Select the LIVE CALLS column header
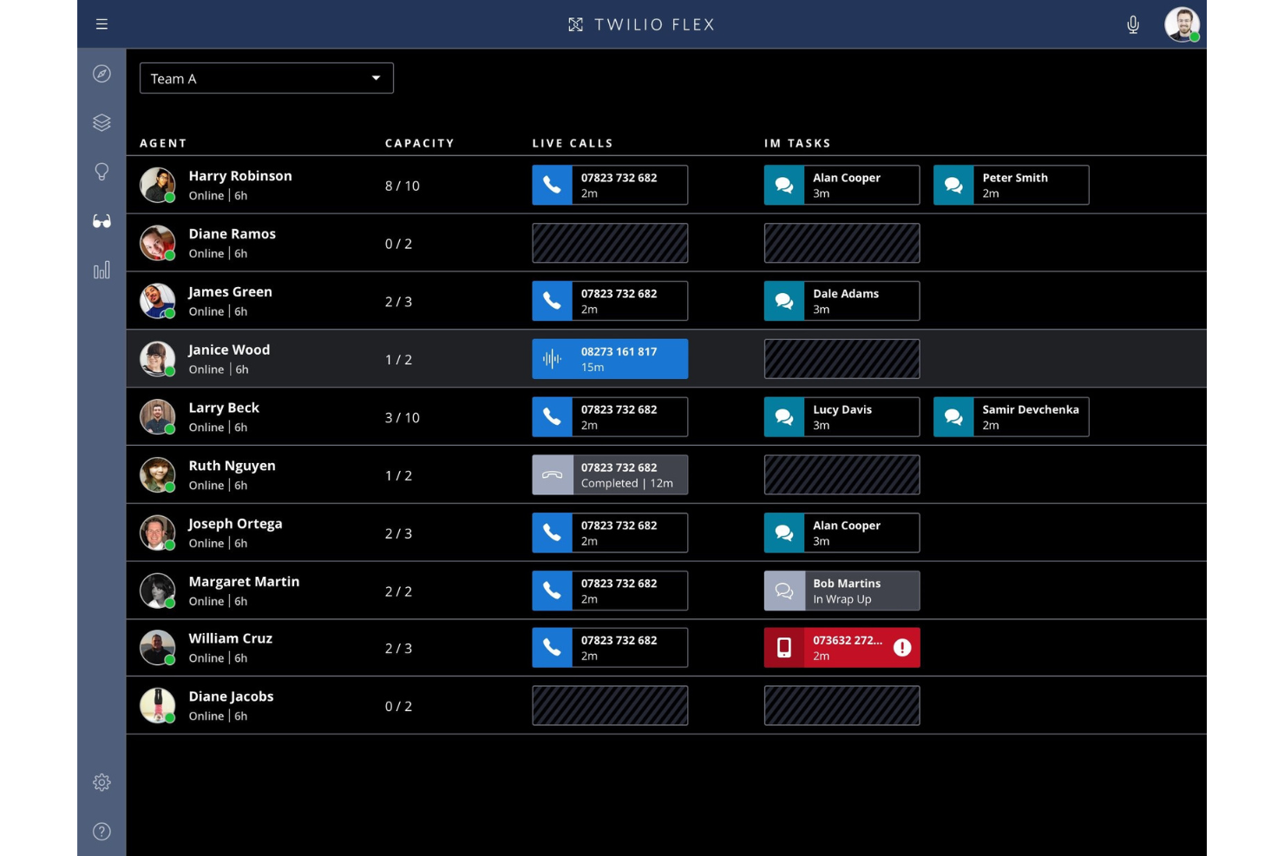This screenshot has height=856, width=1284. click(x=572, y=143)
